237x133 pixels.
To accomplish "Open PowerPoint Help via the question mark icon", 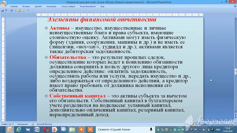I will coord(235,6).
